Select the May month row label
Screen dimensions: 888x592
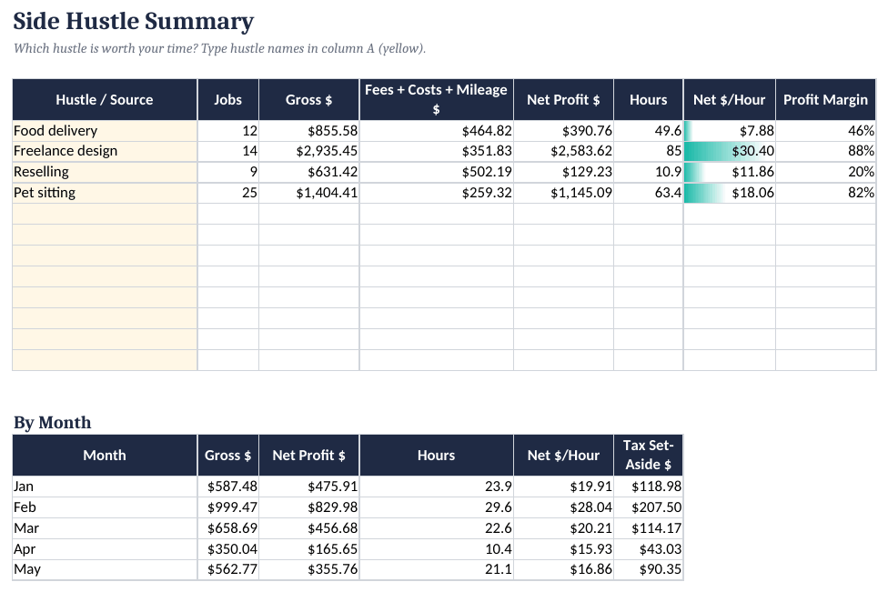click(105, 569)
